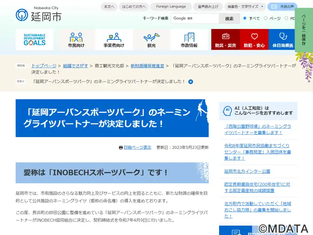This screenshot has height=235, width=313.
Task: Click the 音声読み上げ read-aloud option
Action: click(x=208, y=7)
